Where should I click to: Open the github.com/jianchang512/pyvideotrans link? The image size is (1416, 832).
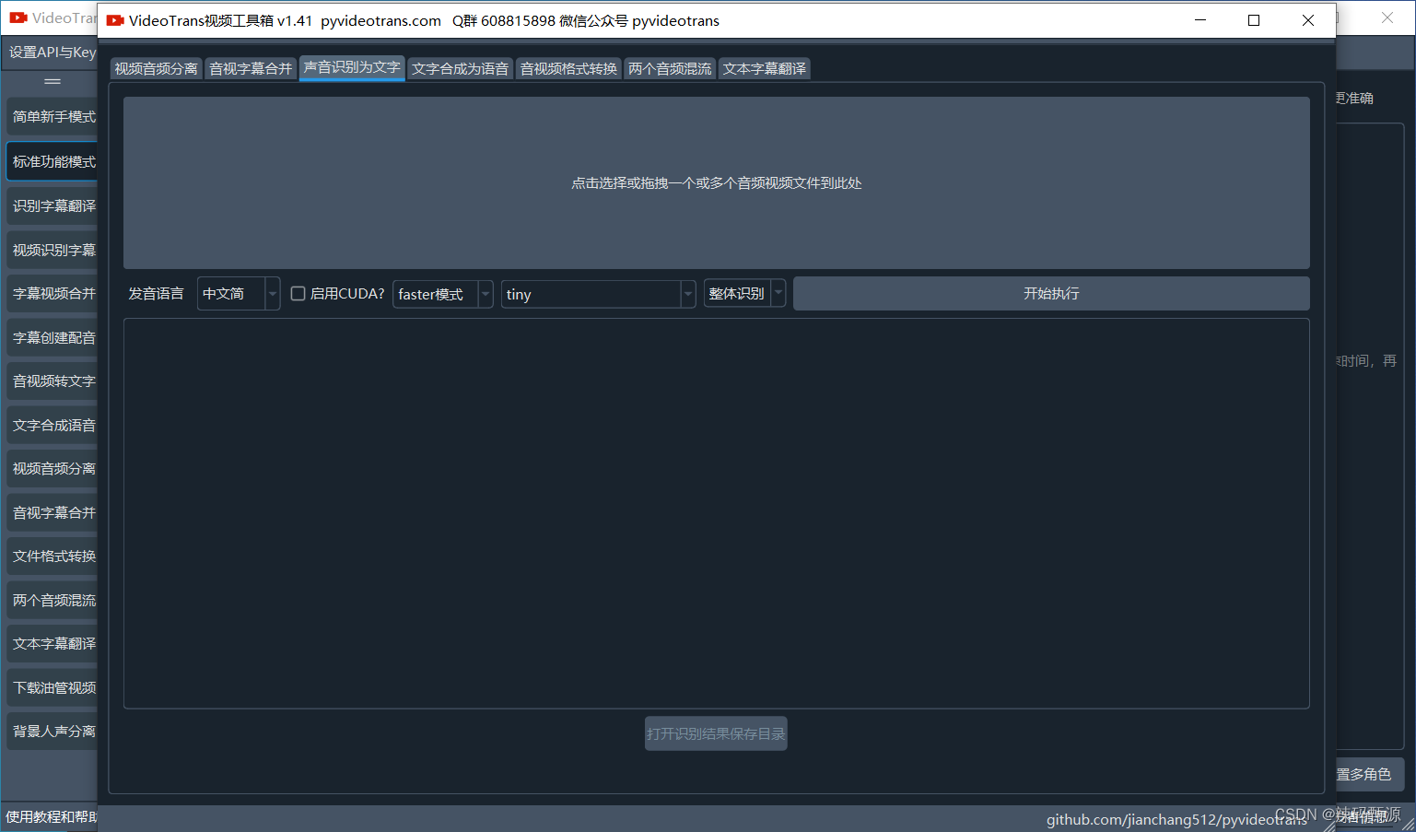[1176, 820]
